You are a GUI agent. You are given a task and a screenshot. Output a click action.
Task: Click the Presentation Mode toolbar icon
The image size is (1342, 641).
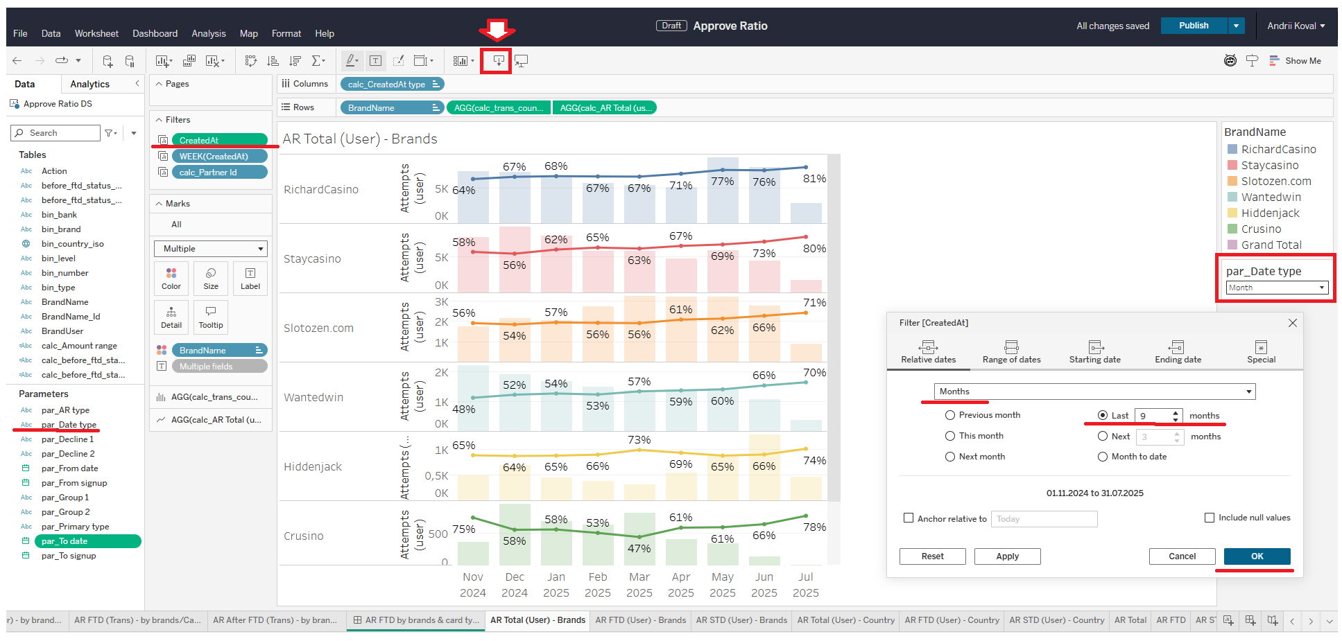[521, 61]
